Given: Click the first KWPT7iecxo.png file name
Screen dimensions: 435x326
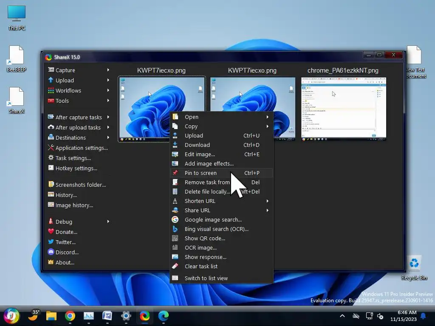Looking at the screenshot, I should pos(161,70).
